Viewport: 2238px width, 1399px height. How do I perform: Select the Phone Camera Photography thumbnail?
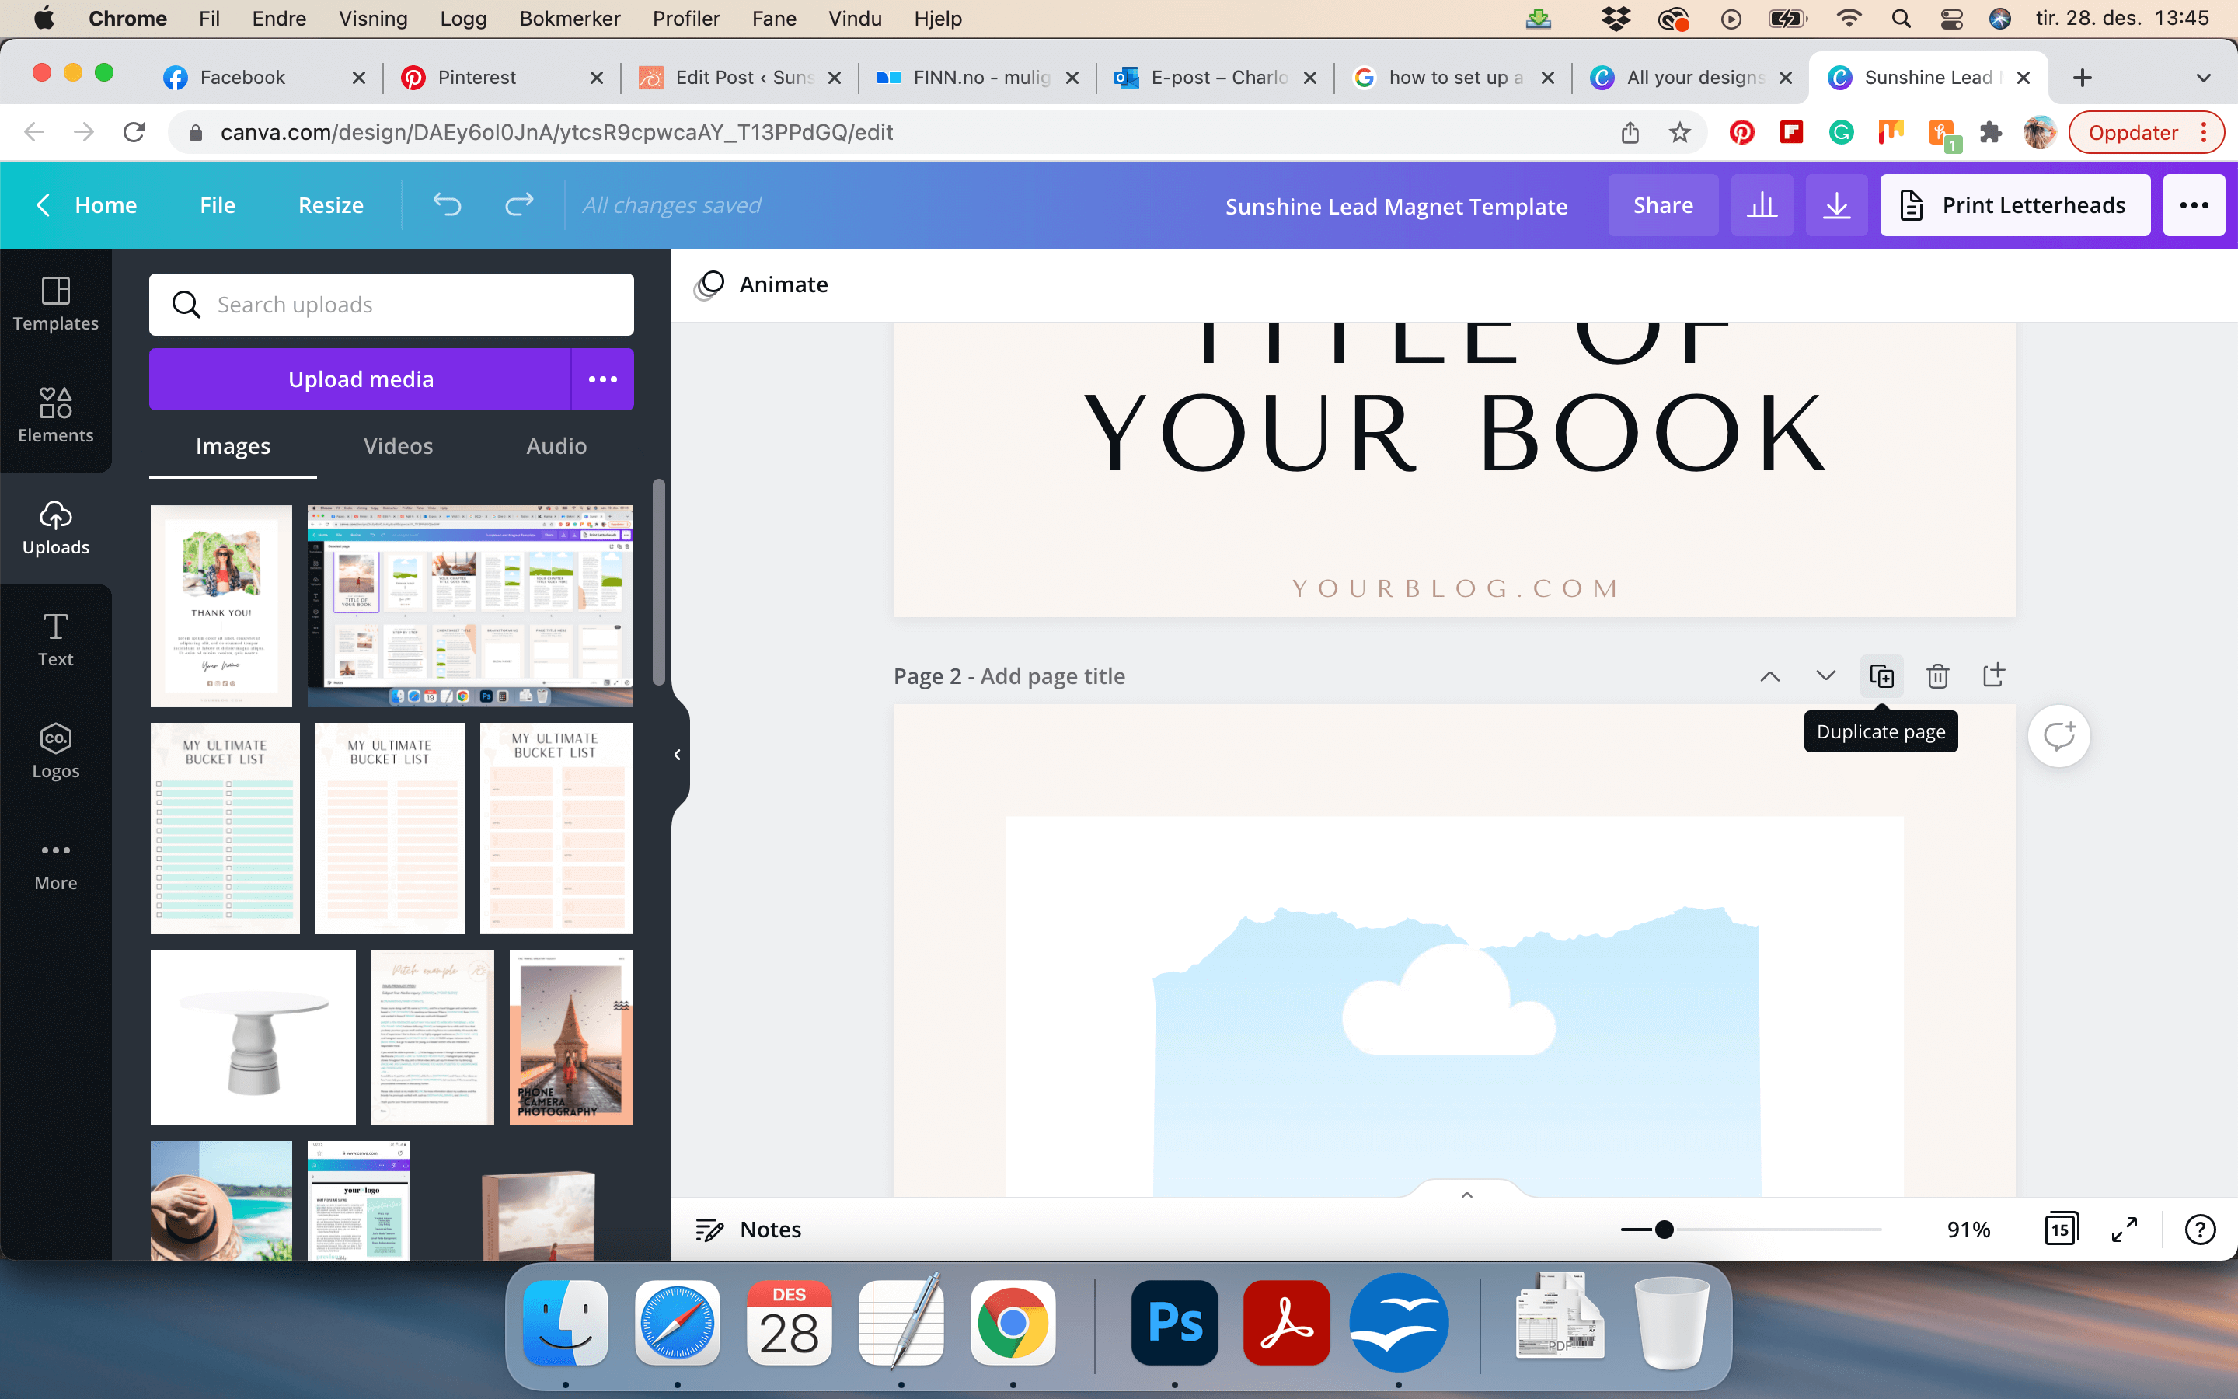click(x=570, y=1038)
